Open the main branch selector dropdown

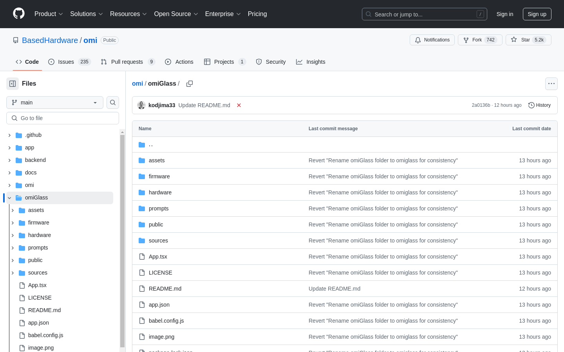coord(55,102)
